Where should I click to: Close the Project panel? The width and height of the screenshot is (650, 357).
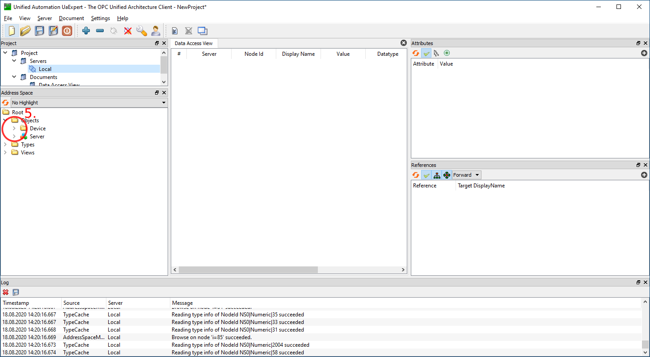(x=164, y=43)
